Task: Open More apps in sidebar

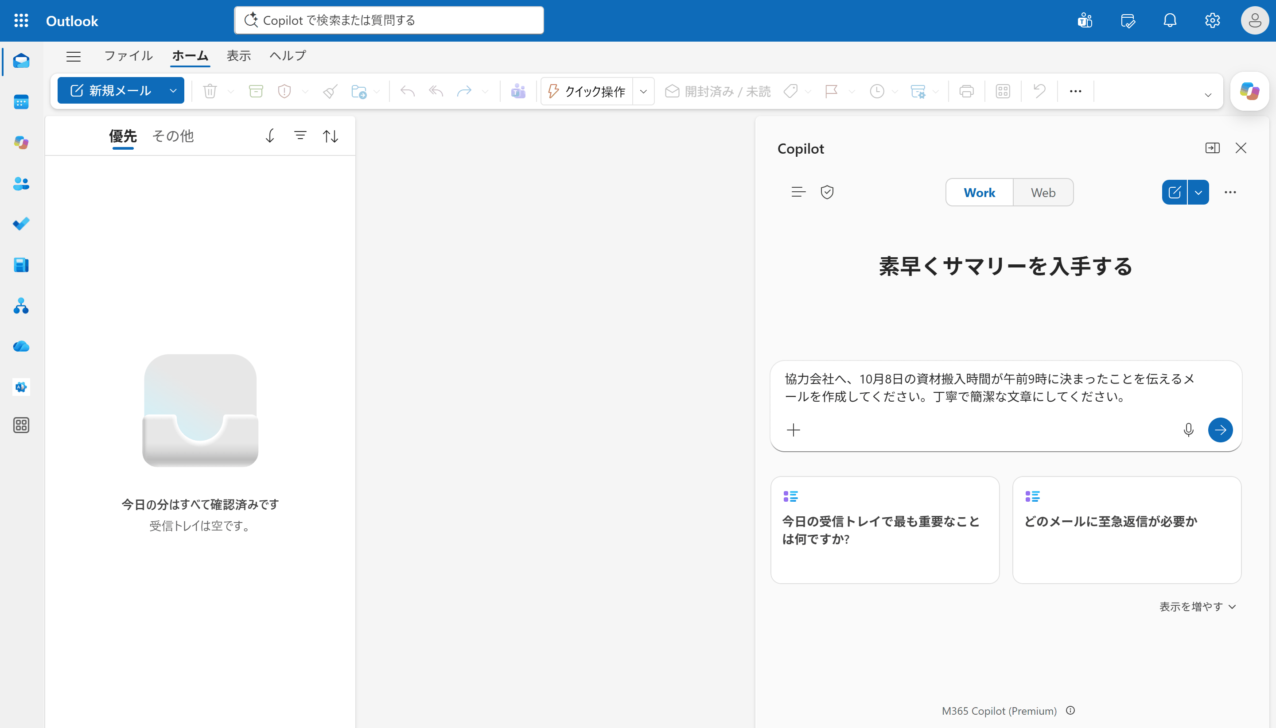Action: coord(21,425)
